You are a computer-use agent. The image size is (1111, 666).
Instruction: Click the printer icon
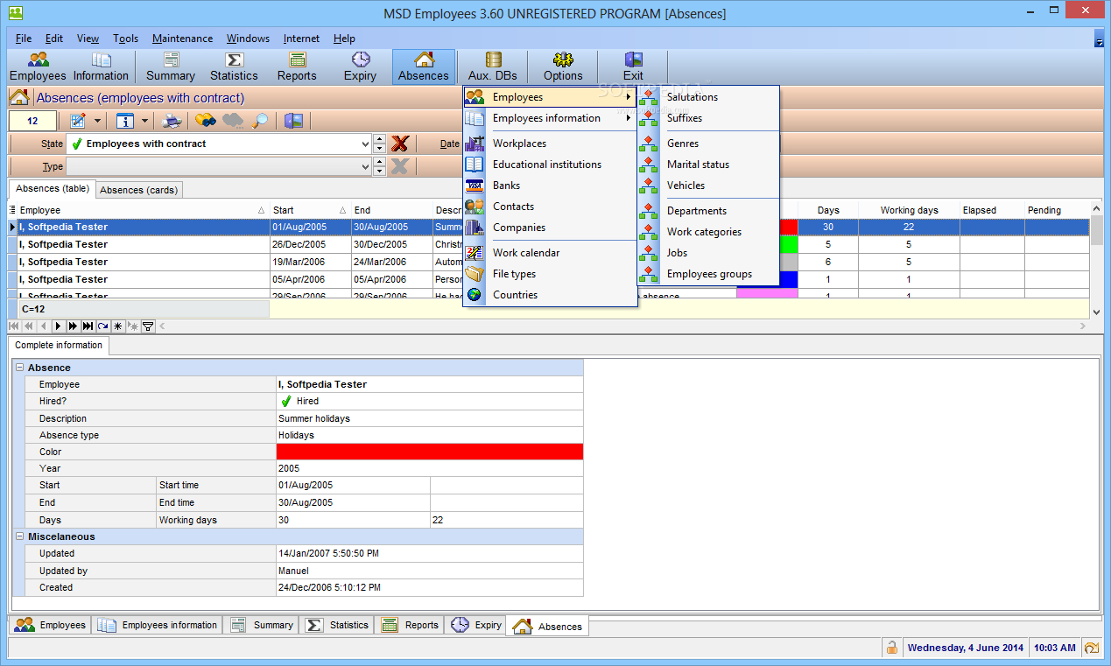[173, 121]
